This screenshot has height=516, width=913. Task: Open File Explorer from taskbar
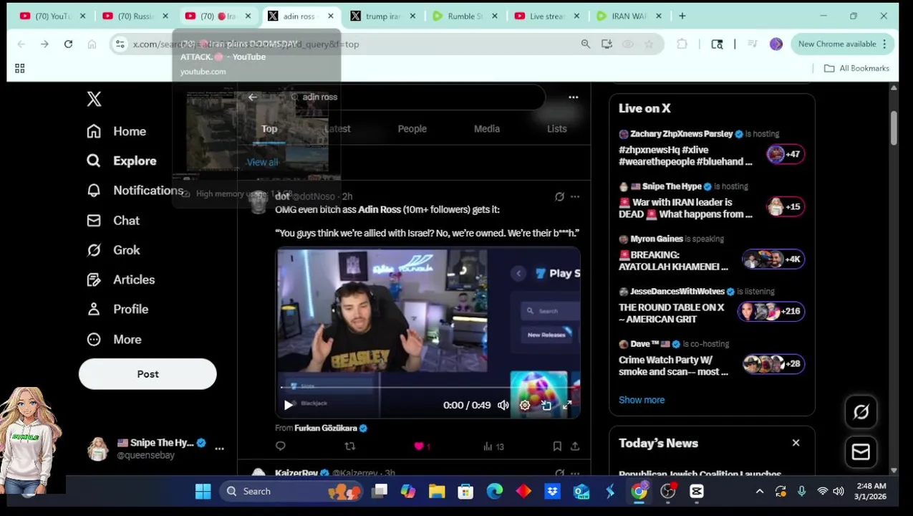tap(437, 491)
